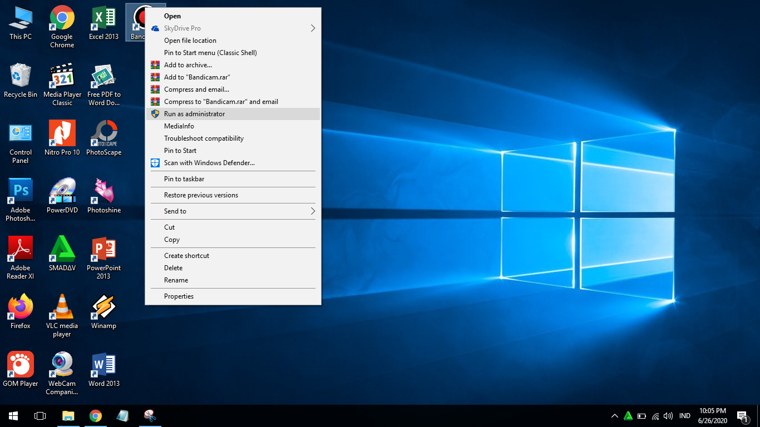Select the Winamp desktop shortcut
The width and height of the screenshot is (760, 427).
tap(104, 312)
